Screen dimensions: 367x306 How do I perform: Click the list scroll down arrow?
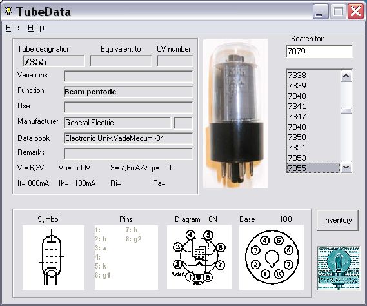point(346,167)
